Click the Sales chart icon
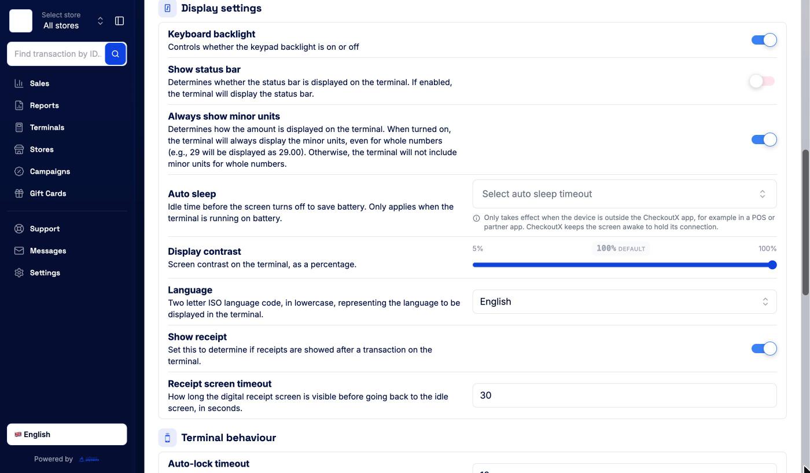 coord(19,83)
